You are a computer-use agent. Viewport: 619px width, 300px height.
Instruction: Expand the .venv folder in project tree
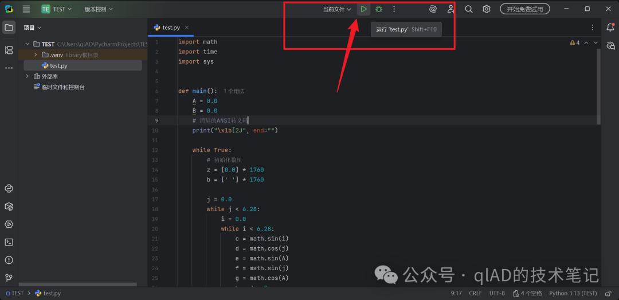coord(36,54)
